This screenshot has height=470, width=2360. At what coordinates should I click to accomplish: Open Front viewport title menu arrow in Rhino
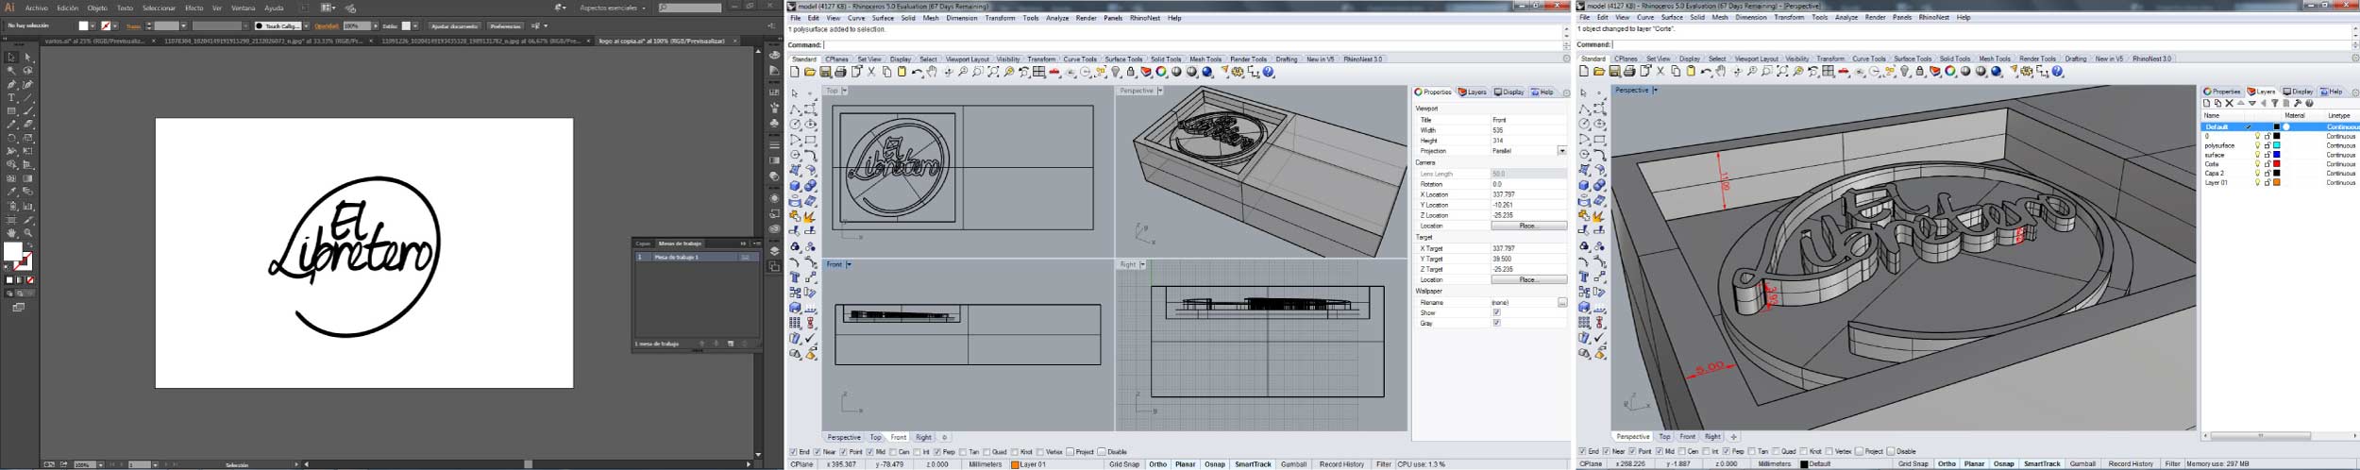pos(849,264)
